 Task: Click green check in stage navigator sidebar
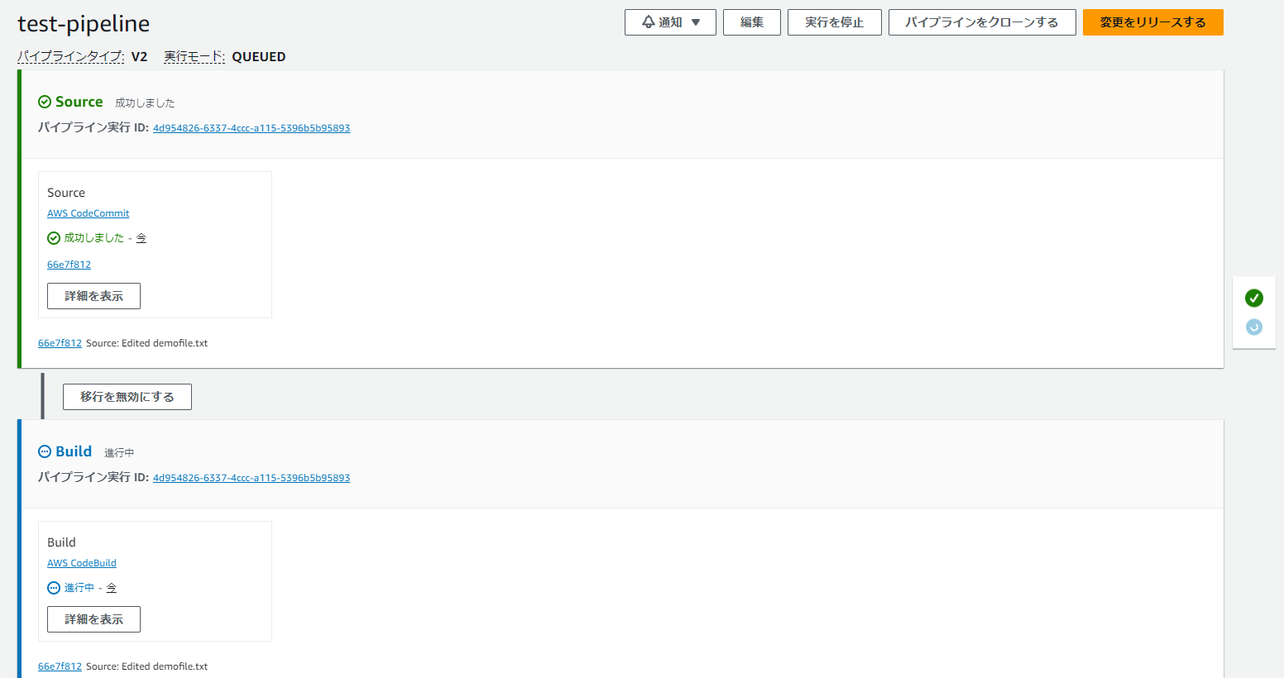(1254, 298)
